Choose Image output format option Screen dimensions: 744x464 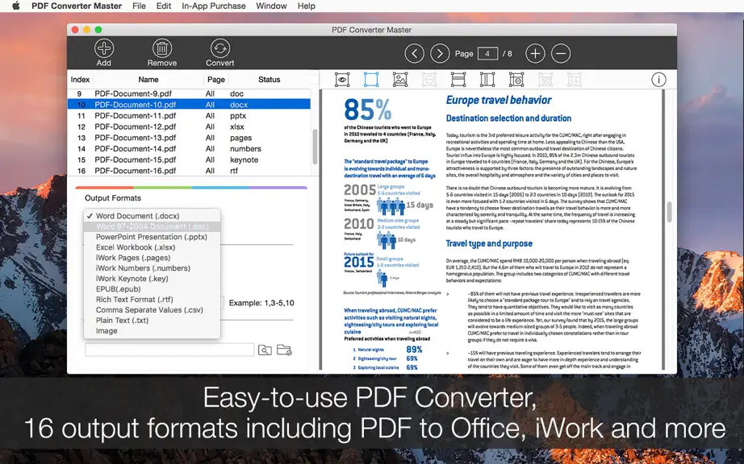click(x=152, y=330)
